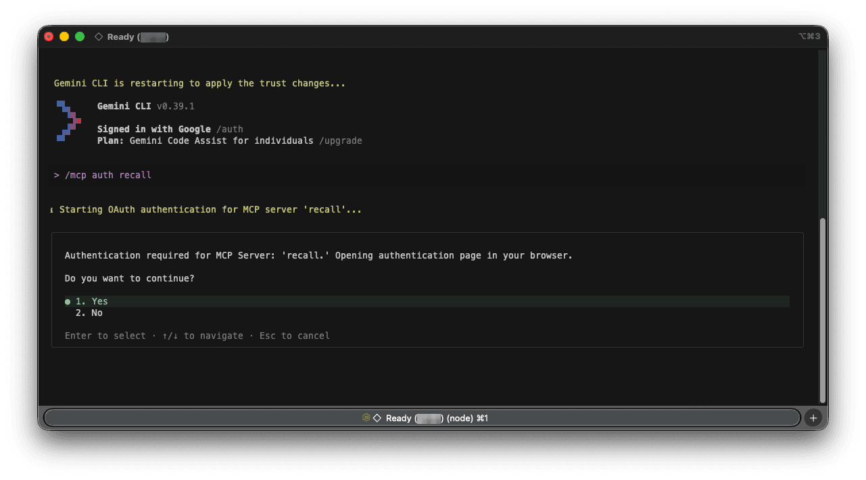Screen dimensions: 866x480
Task: Click the node icon in the bottom tab
Action: coord(366,418)
